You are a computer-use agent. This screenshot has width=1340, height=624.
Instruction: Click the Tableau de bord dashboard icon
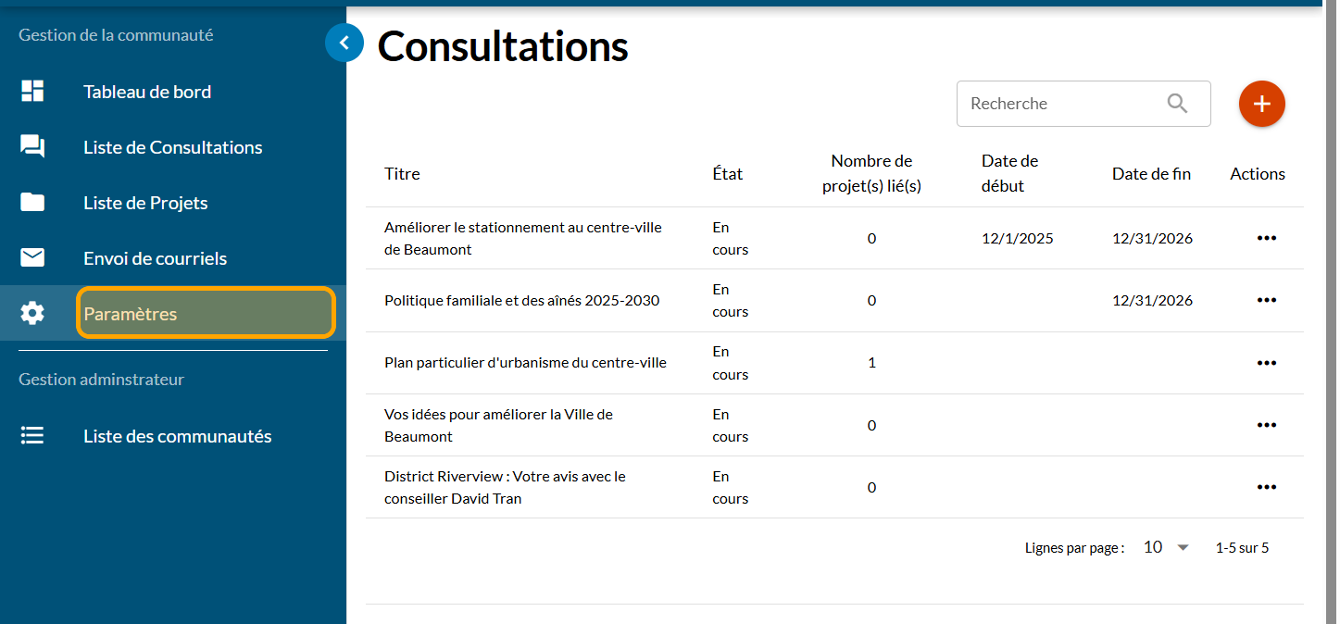tap(32, 91)
